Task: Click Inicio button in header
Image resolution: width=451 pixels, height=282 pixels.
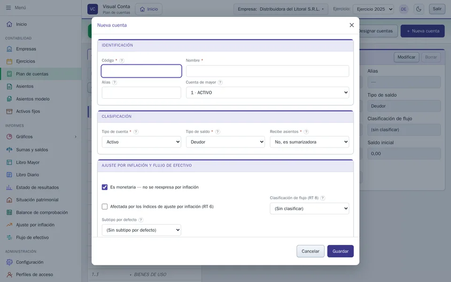Action: coord(149,9)
